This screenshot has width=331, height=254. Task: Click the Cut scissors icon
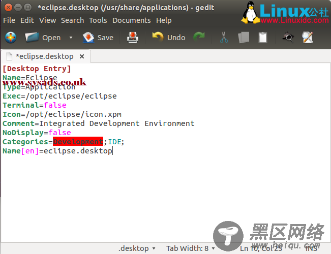coord(224,38)
